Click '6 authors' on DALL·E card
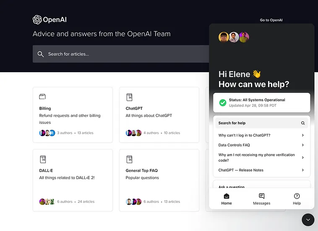The image size is (318, 231). pyautogui.click(x=65, y=202)
